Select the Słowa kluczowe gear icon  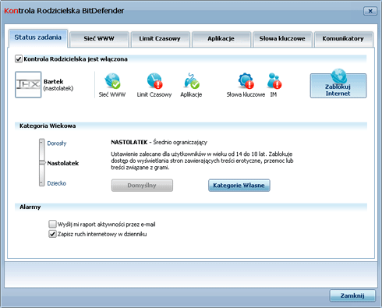coord(246,81)
